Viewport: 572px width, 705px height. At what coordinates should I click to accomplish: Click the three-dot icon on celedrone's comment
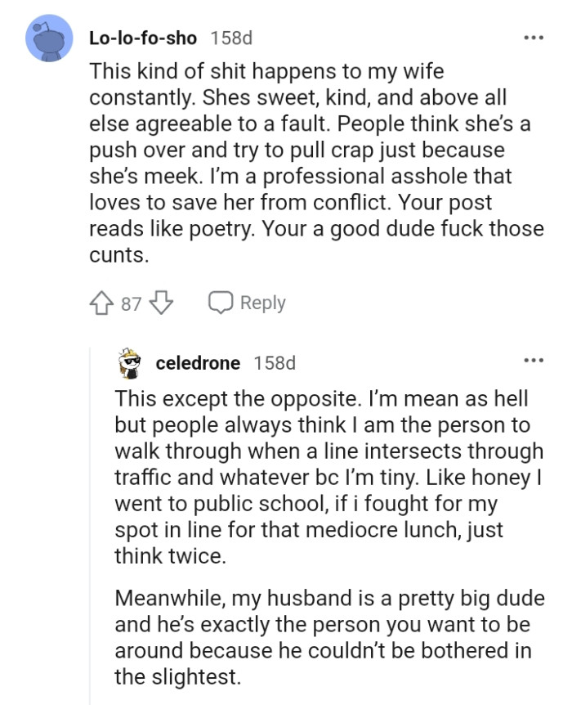tap(535, 361)
